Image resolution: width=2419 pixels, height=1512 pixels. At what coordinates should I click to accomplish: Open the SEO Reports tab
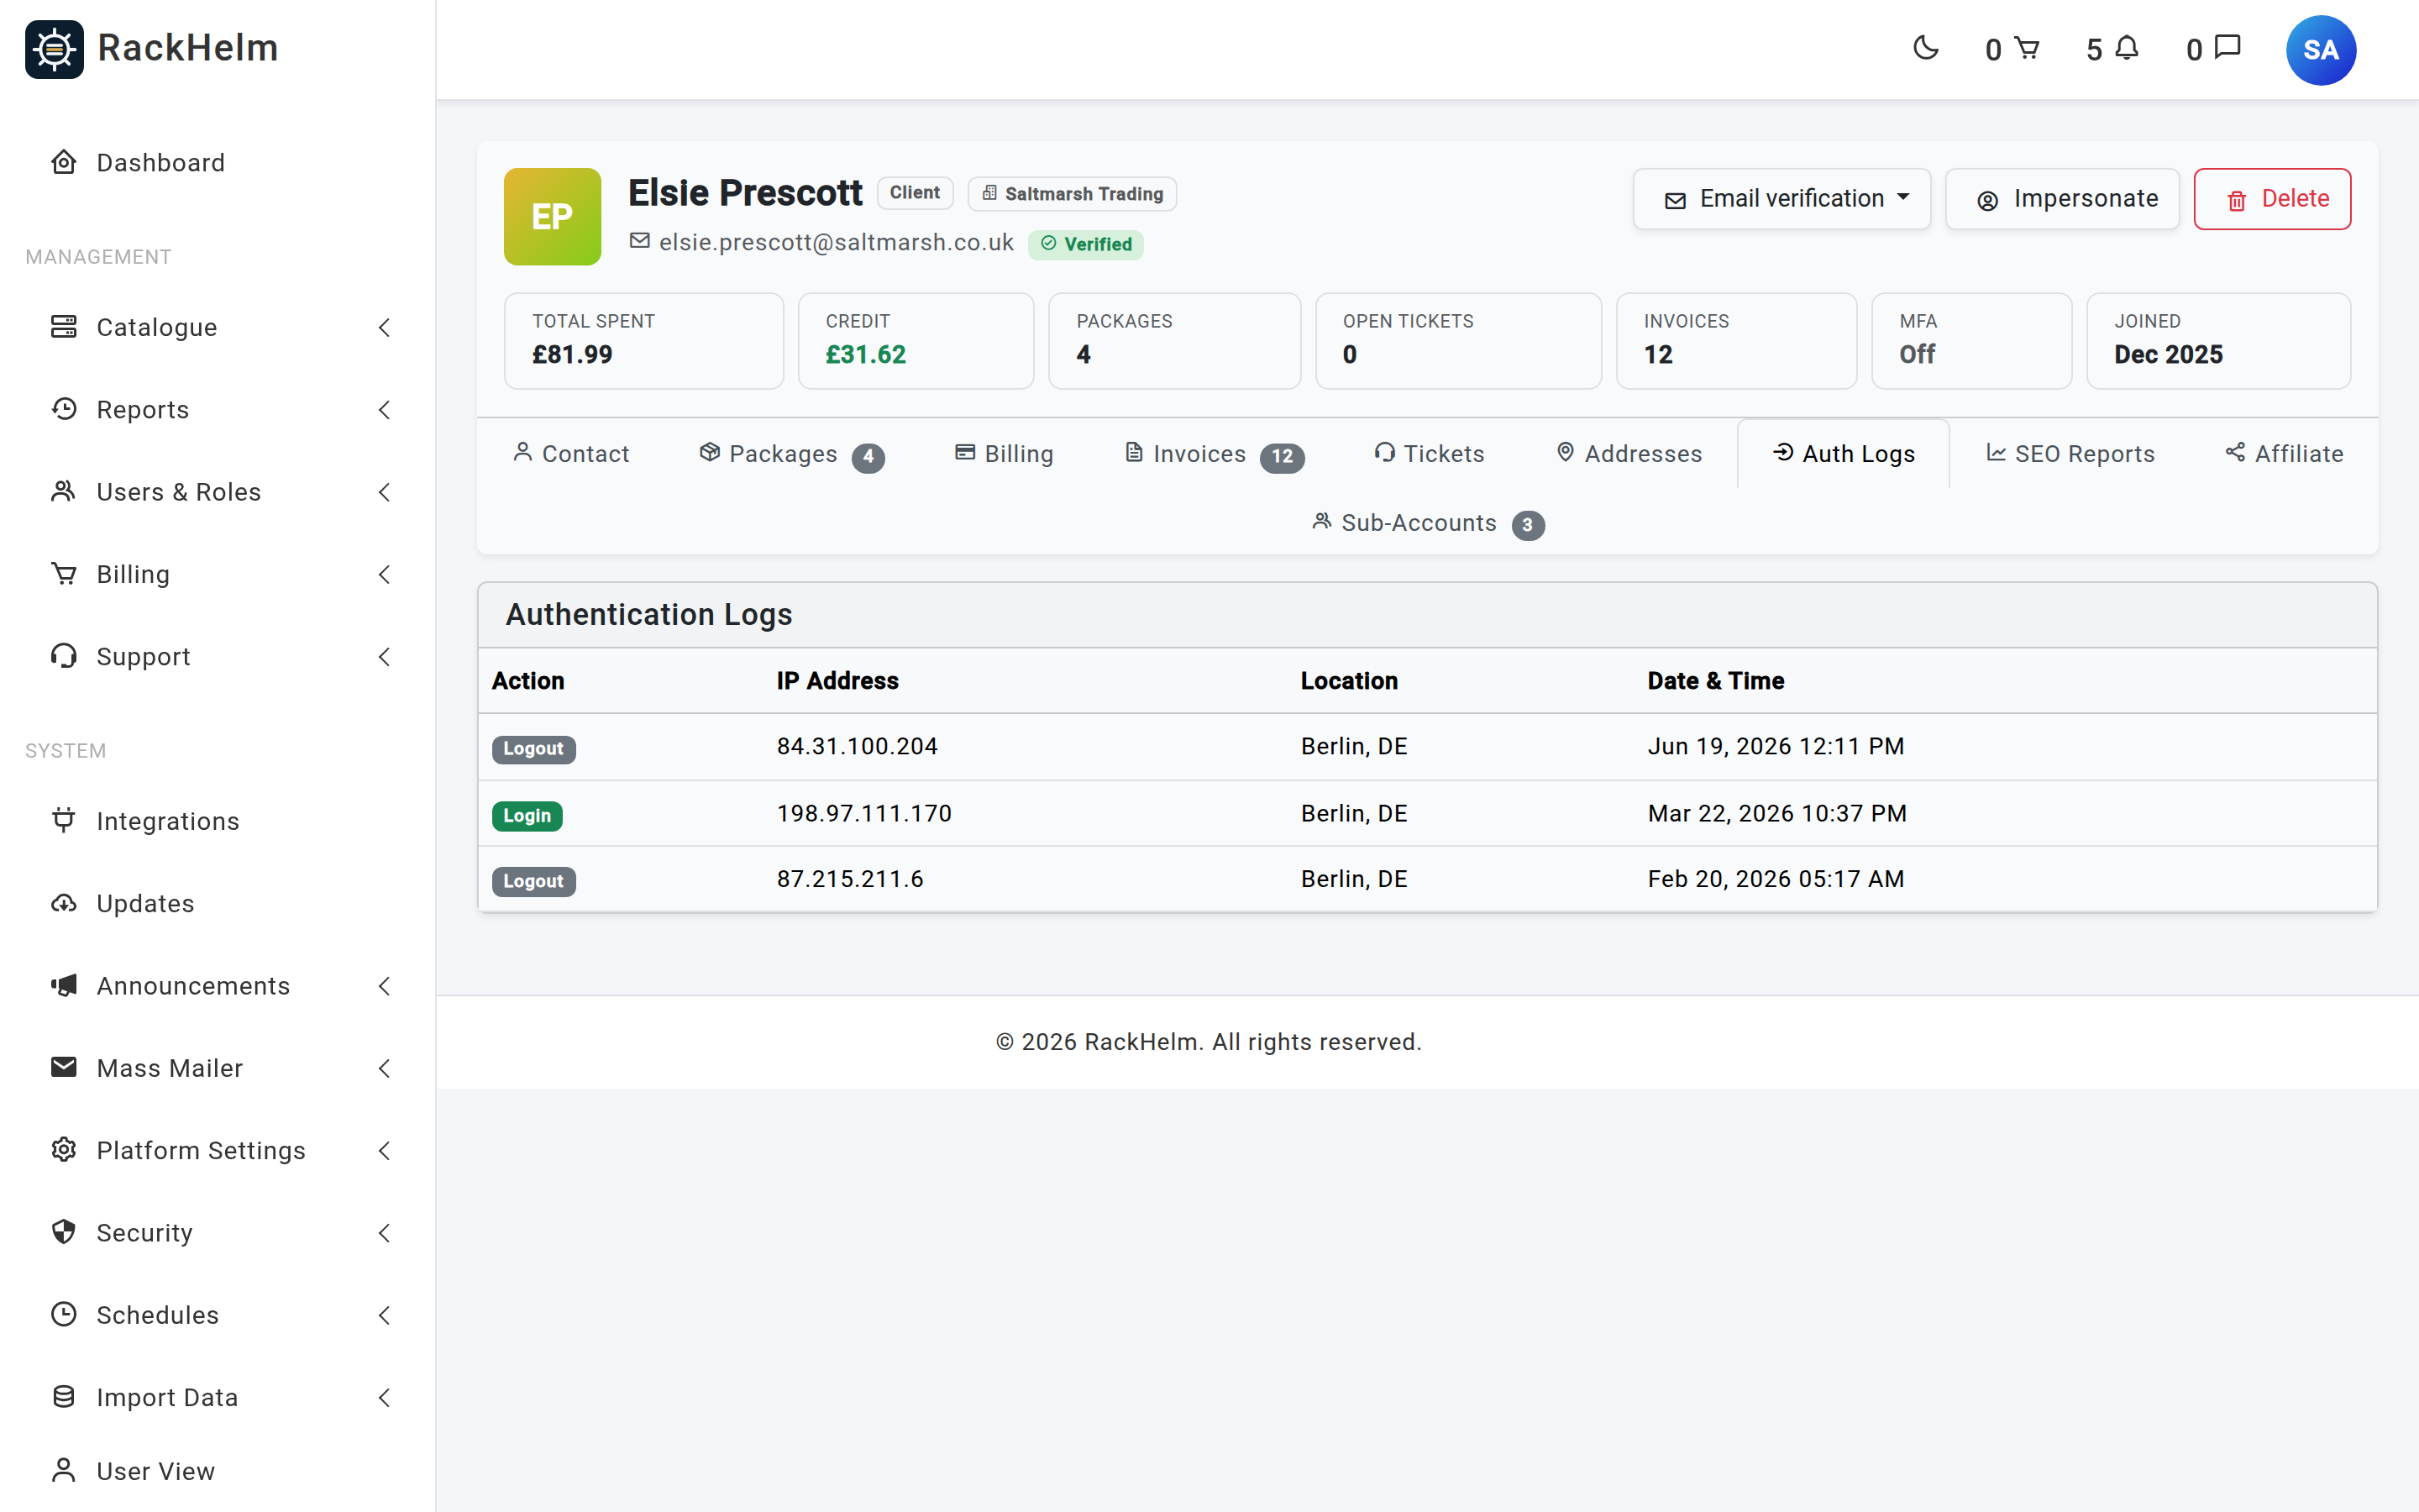point(2070,454)
